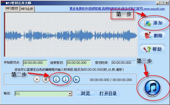170x105 pixels.
Task: Switch to the MP3剪切 tab
Action: (12, 8)
